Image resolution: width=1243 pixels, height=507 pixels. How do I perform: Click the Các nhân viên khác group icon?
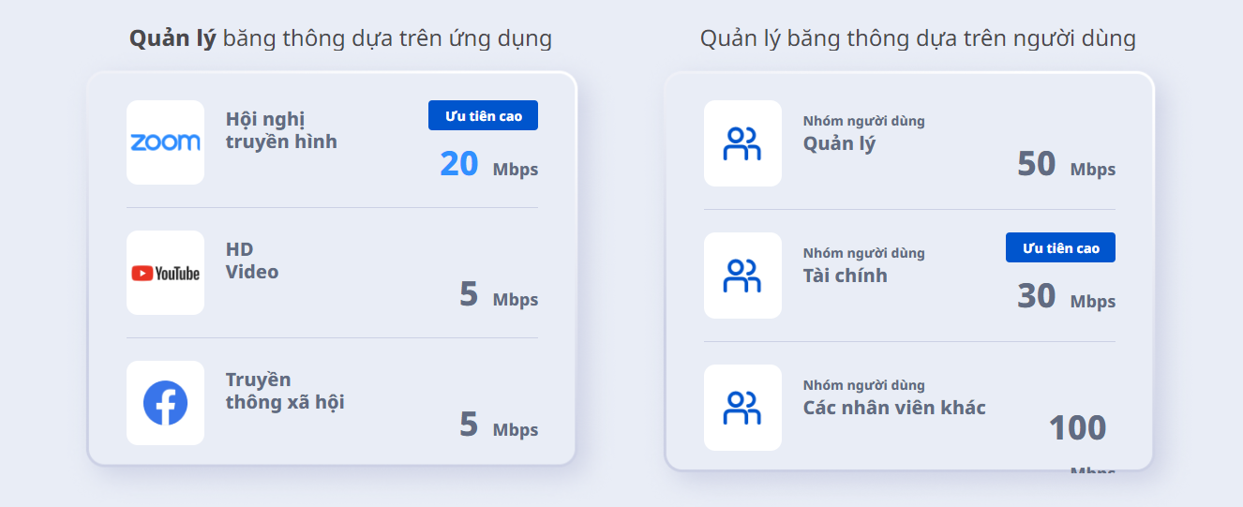point(742,408)
